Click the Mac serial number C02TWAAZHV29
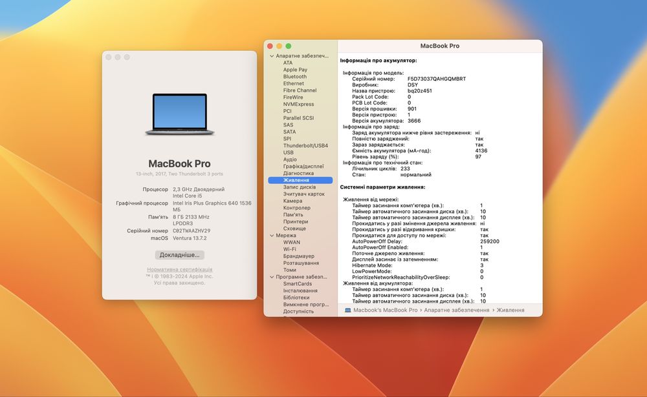Image resolution: width=647 pixels, height=397 pixels. (192, 231)
